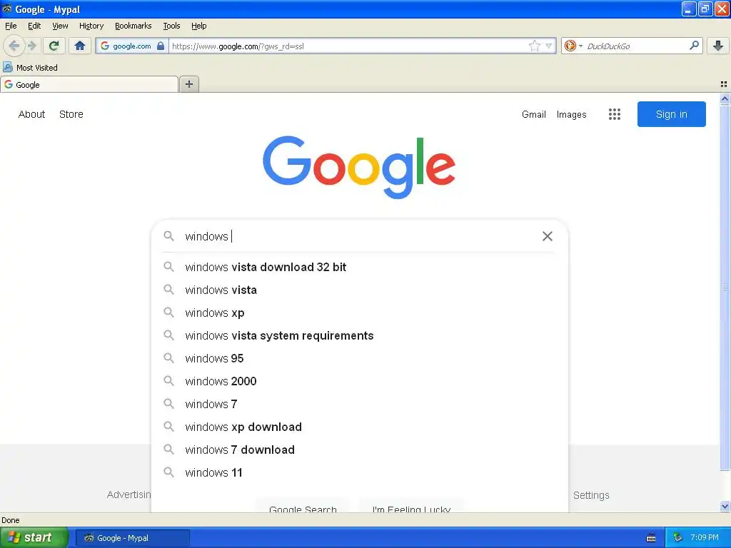Click the magnifier in the DuckDuckGo box
731x548 pixels.
(x=694, y=46)
